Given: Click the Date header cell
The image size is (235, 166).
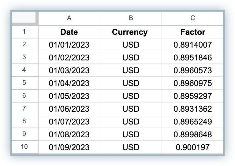Looking at the screenshot, I should click(x=69, y=32).
